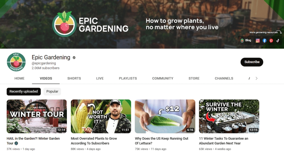Open the Blog link in banner
284x158 pixels.
[x=246, y=40]
